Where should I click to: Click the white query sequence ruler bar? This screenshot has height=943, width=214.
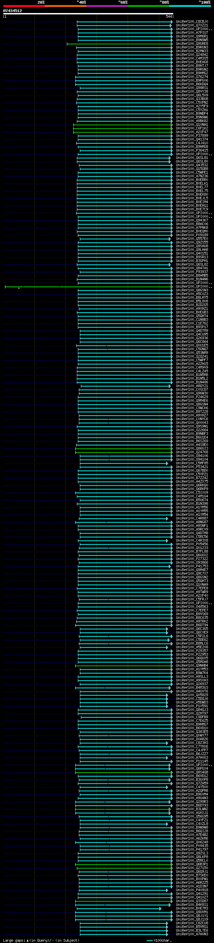point(88,13)
